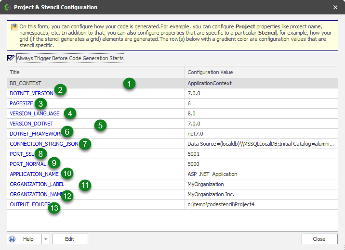345x250 pixels.
Task: Click the Close button at bottom right
Action: click(319, 239)
